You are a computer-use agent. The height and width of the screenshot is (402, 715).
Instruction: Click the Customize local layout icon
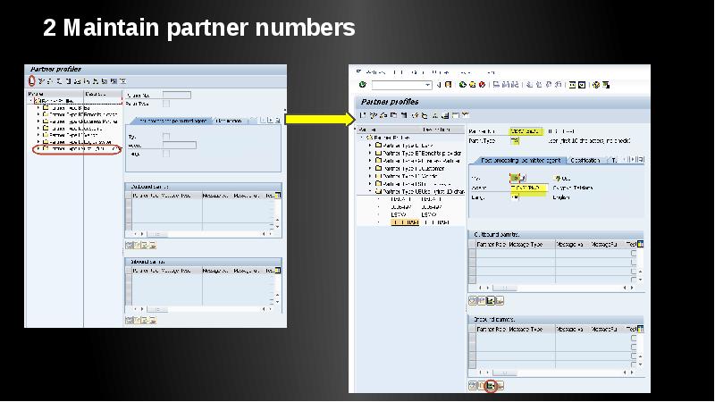pyautogui.click(x=606, y=85)
